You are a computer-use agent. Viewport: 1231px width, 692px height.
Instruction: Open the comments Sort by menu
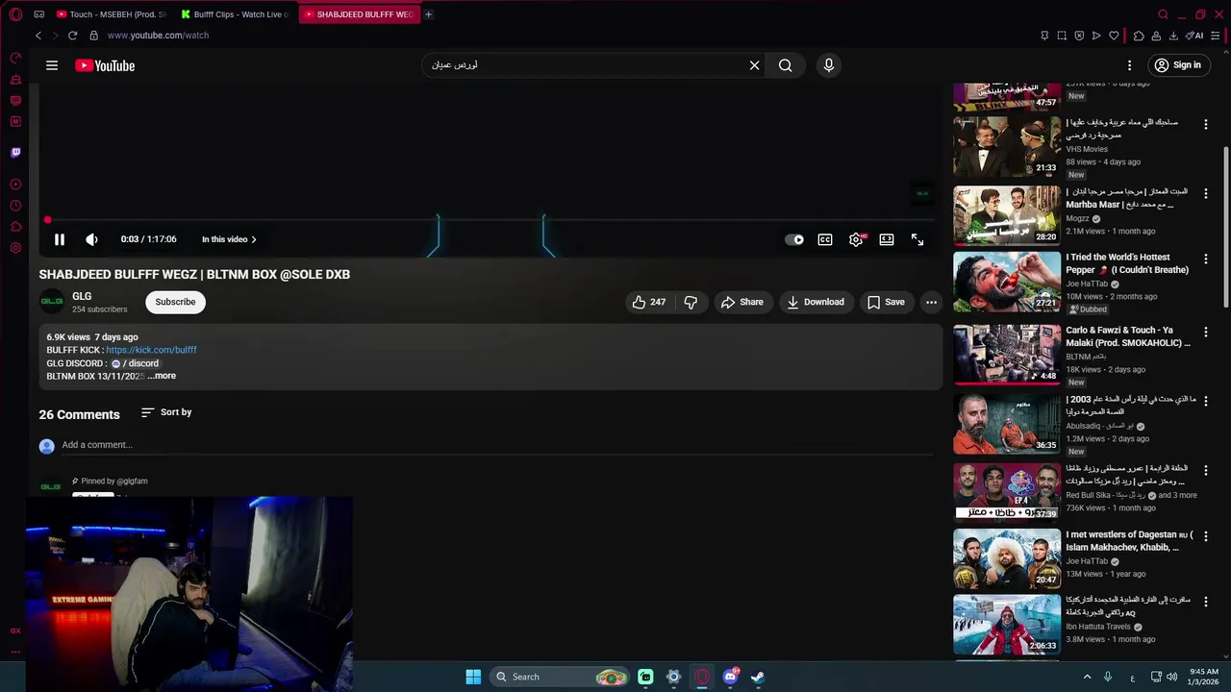(166, 412)
